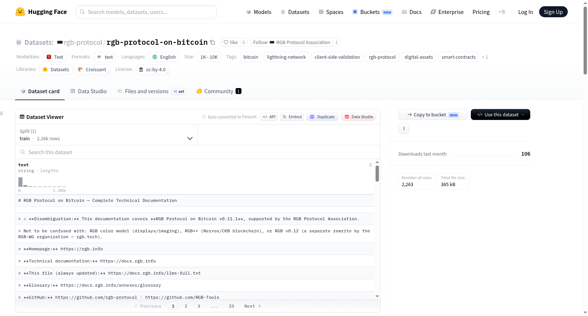Click the Log In link
This screenshot has height=316, width=588.
pos(525,12)
